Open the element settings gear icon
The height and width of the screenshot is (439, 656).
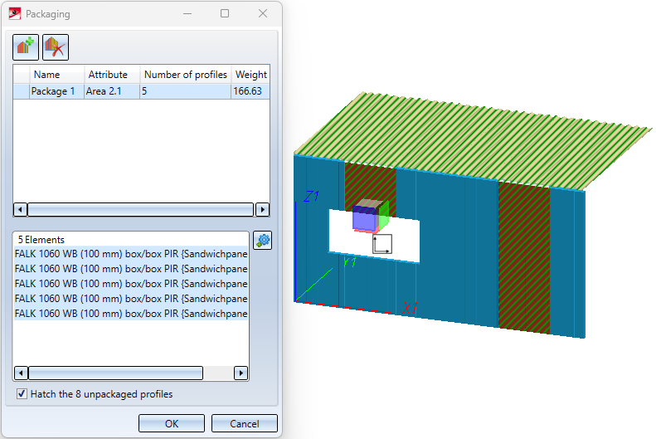click(263, 241)
